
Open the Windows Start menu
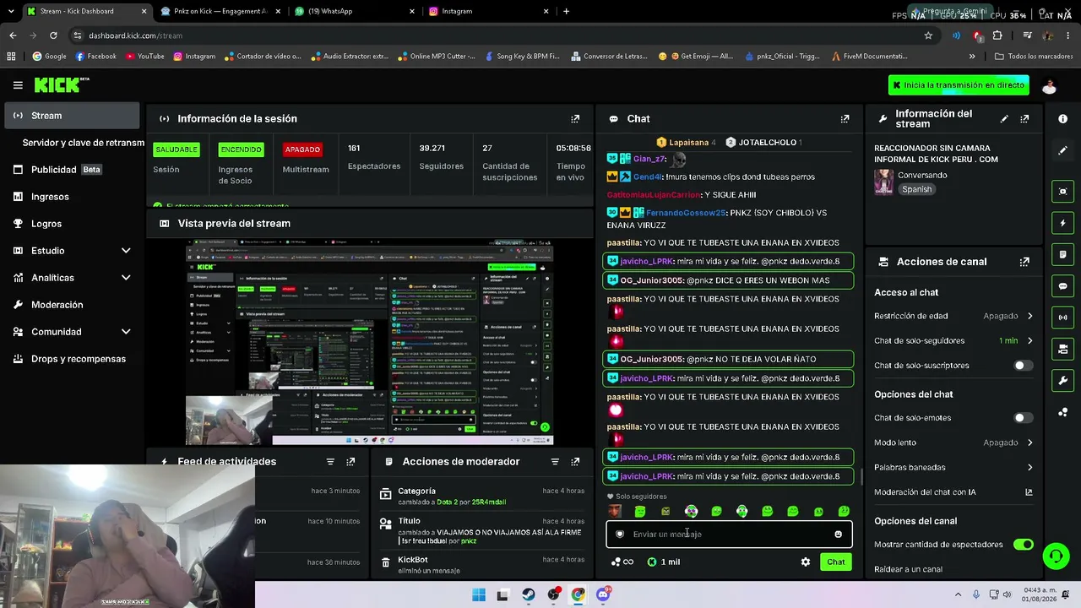[479, 594]
